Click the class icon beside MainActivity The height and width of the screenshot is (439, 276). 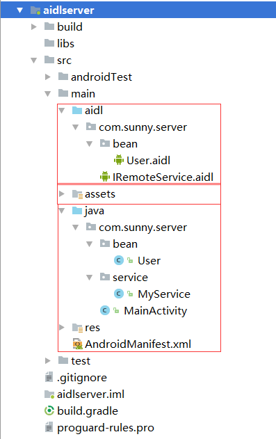[105, 310]
